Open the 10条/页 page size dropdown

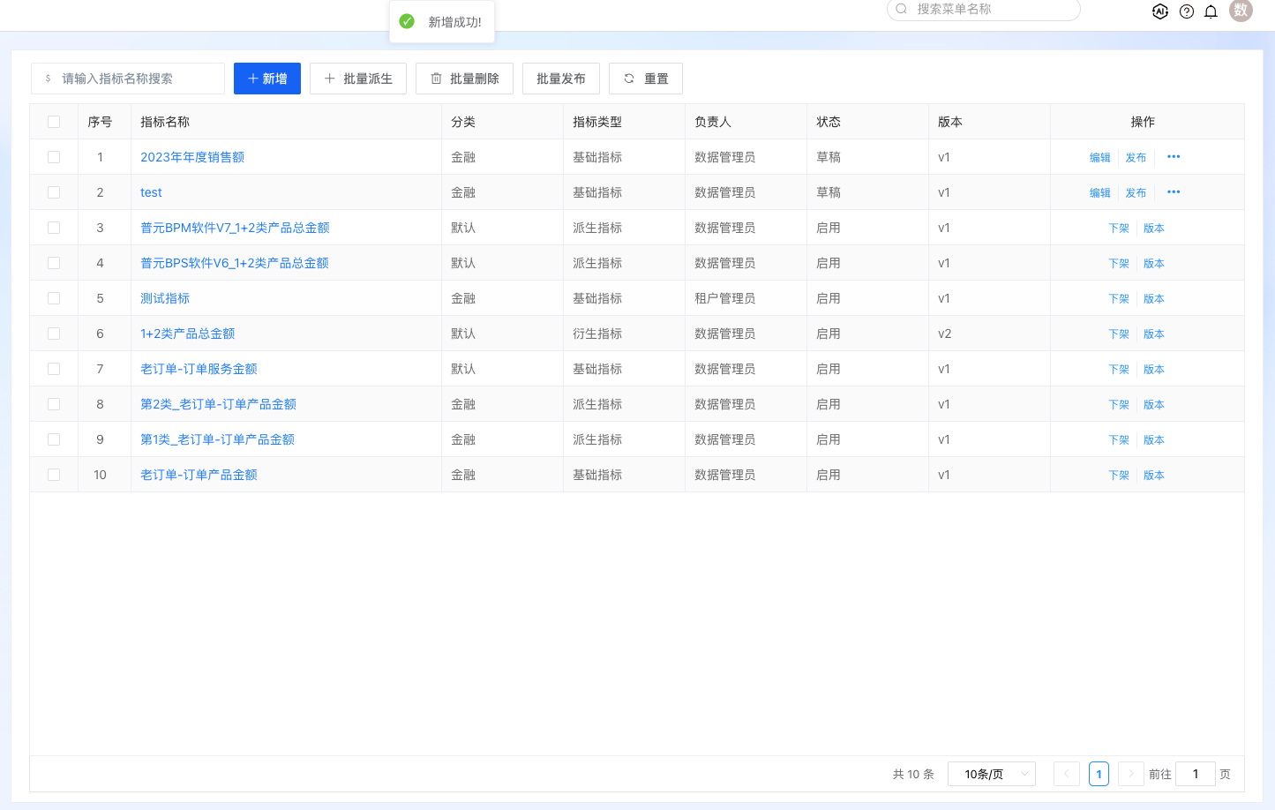tap(992, 774)
